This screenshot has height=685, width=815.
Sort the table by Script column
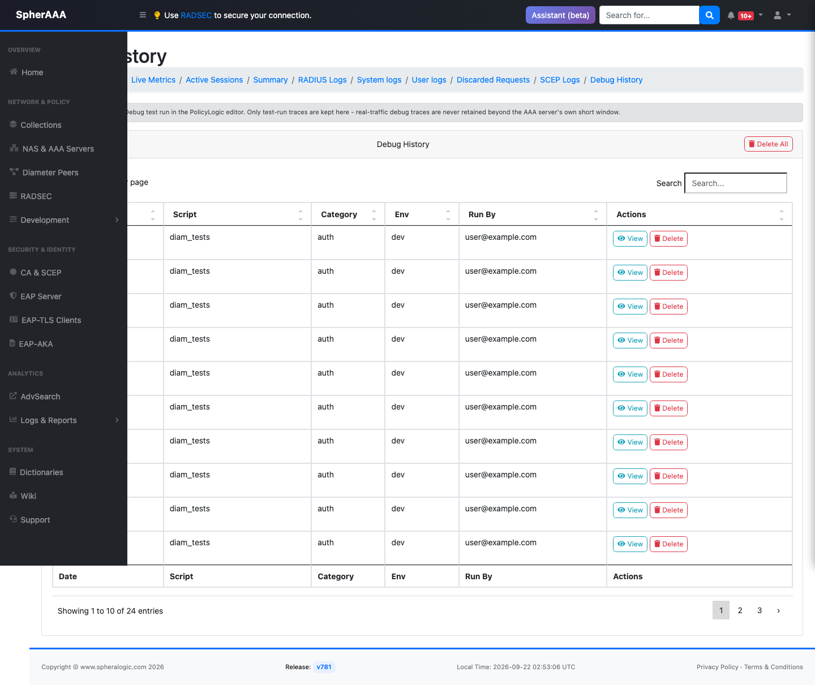pyautogui.click(x=237, y=214)
